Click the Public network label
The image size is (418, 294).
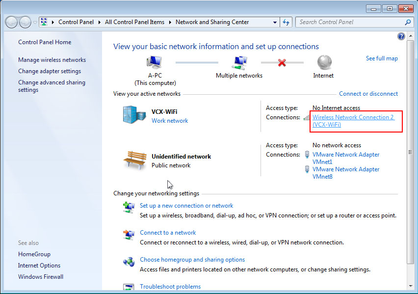pyautogui.click(x=171, y=165)
